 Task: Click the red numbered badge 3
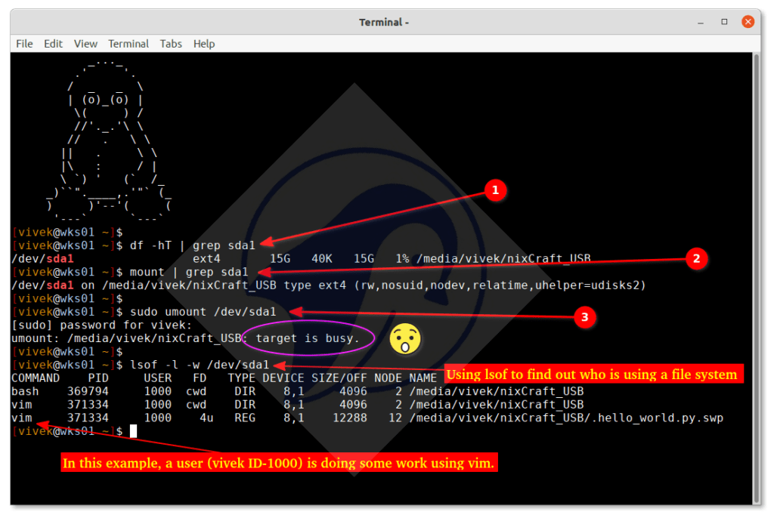[585, 317]
